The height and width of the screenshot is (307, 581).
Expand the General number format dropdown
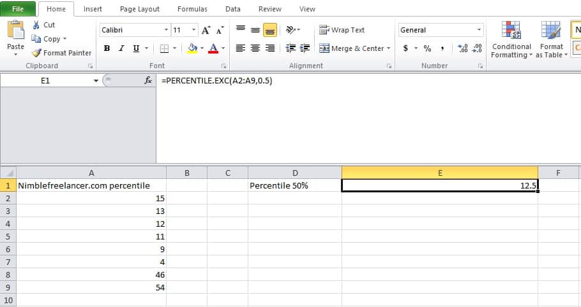479,30
